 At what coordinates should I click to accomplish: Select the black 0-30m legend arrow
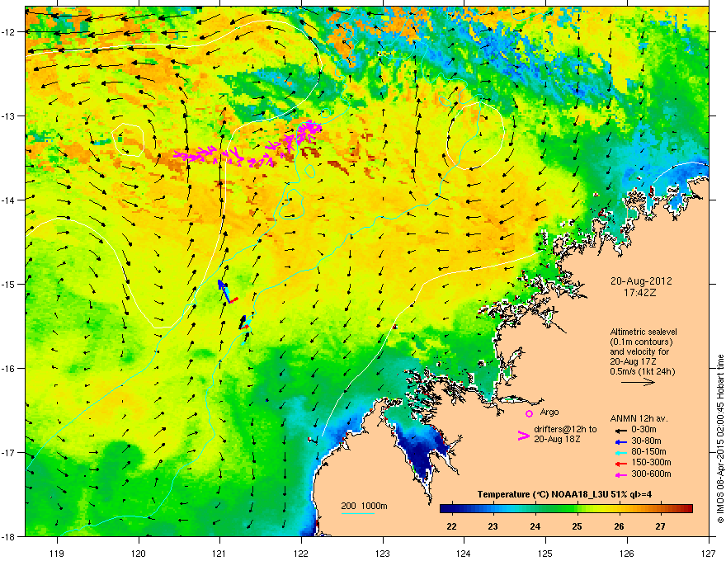click(621, 430)
